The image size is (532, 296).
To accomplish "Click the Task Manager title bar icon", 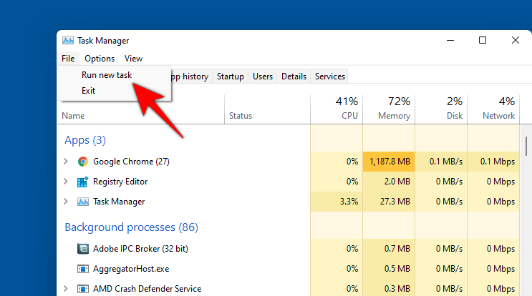I will [68, 41].
